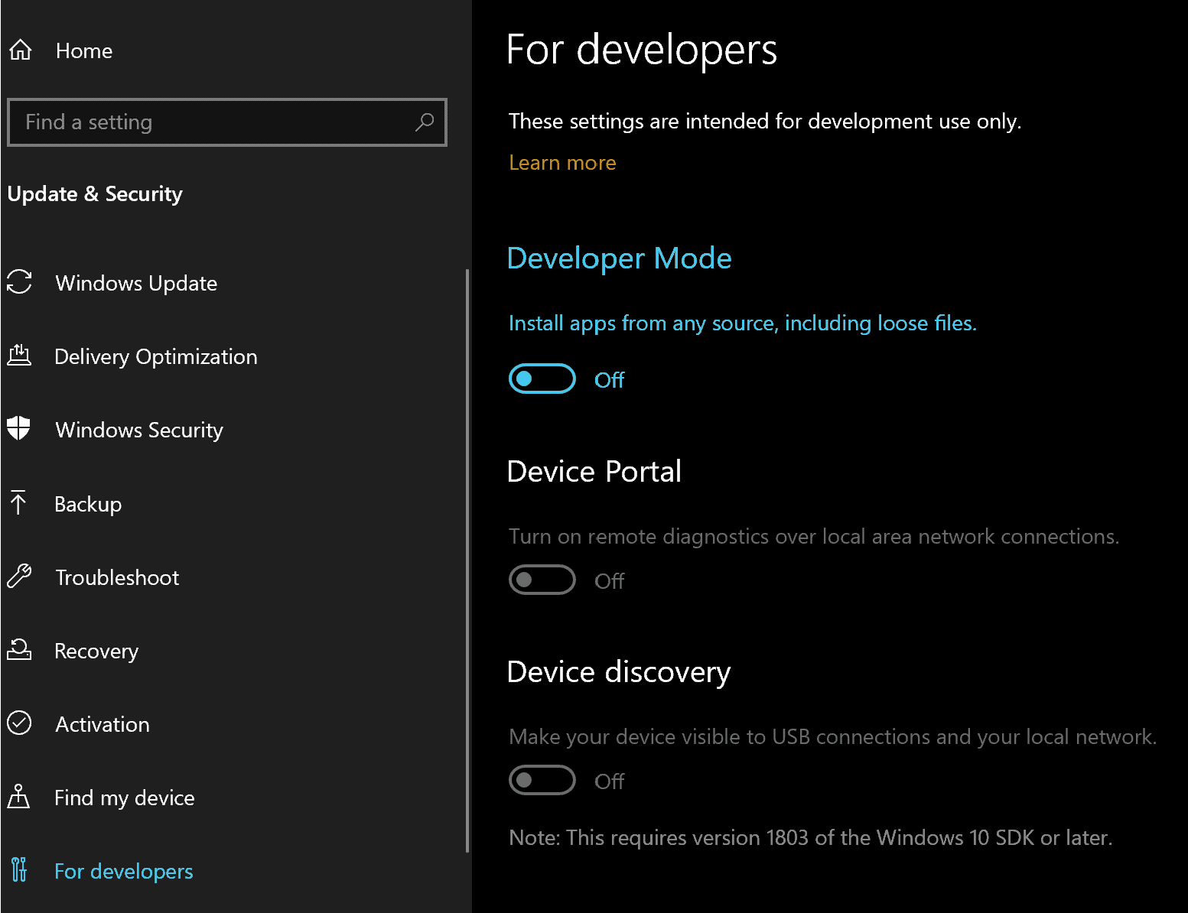Viewport: 1188px width, 913px height.
Task: Click the sidebar vertical scrollbar
Action: click(x=467, y=560)
